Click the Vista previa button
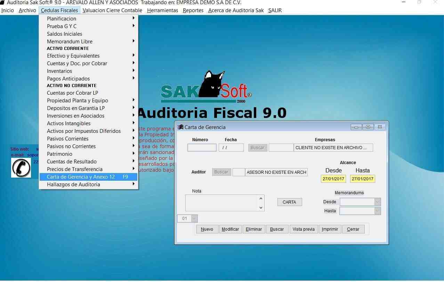 (304, 229)
